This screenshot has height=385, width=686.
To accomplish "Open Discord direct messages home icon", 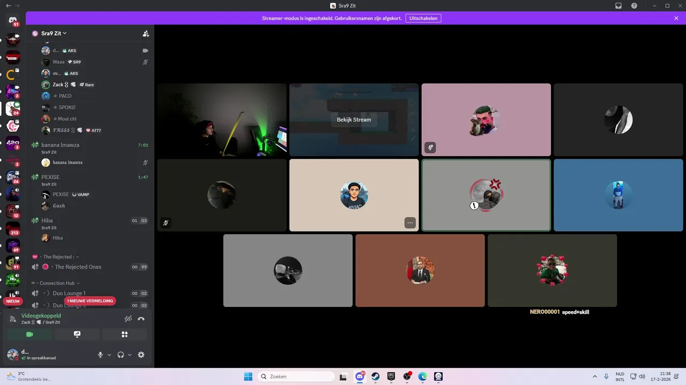I will click(x=13, y=20).
